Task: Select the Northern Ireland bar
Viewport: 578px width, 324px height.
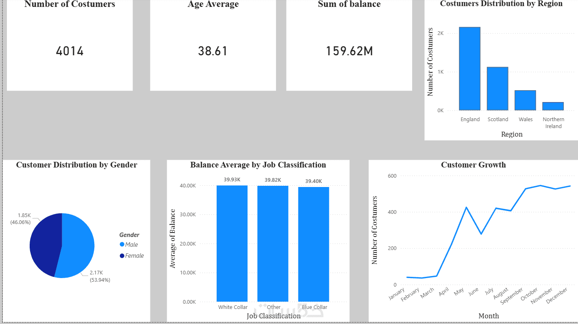Action: 553,106
